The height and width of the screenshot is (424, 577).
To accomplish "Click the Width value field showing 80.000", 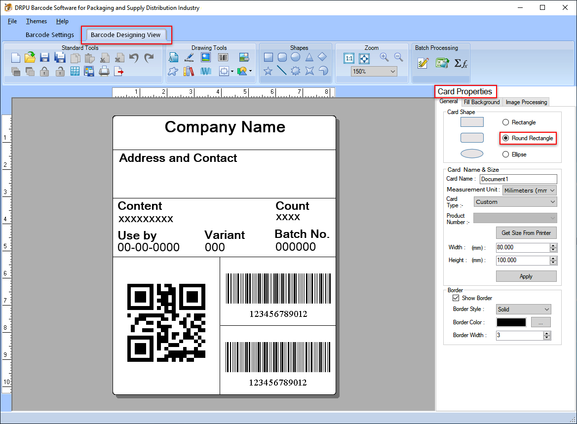I will point(523,248).
